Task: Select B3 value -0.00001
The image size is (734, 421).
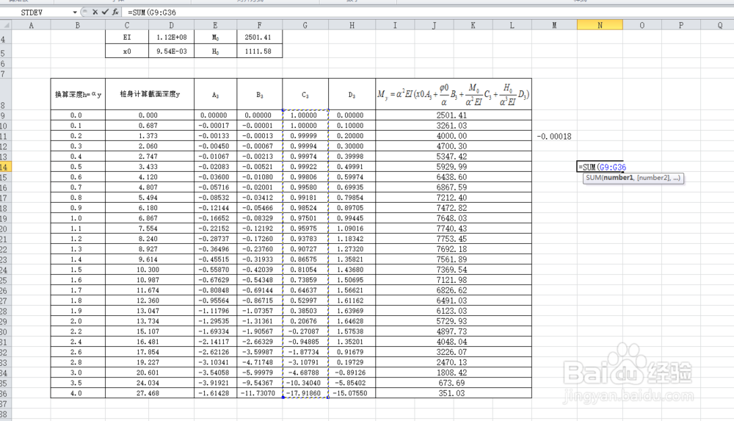Action: point(259,126)
